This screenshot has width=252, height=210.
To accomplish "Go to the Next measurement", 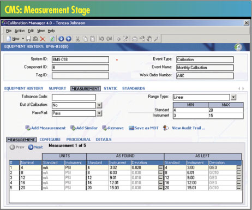I will tap(35, 147).
